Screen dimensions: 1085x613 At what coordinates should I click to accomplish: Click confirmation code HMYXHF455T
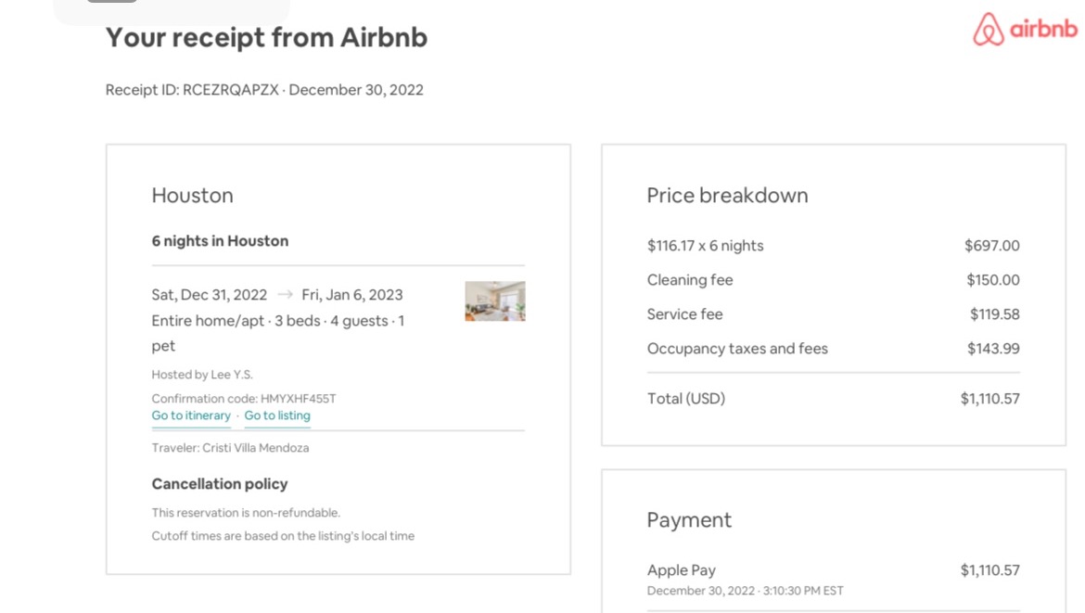(297, 399)
